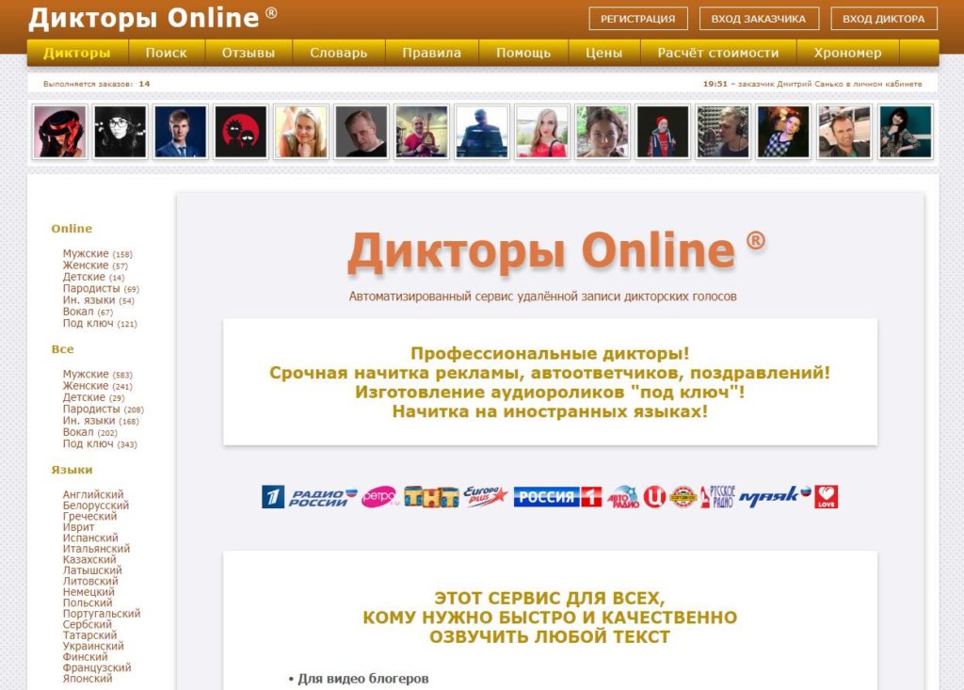The width and height of the screenshot is (964, 690).
Task: Open the Отзывы page
Action: (x=249, y=53)
